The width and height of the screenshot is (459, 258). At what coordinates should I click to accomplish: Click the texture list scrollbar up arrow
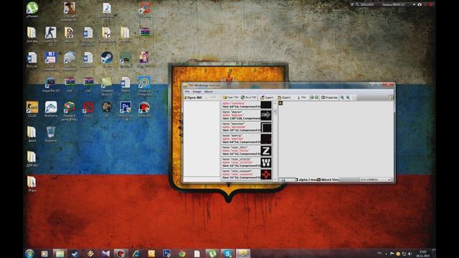coord(275,103)
